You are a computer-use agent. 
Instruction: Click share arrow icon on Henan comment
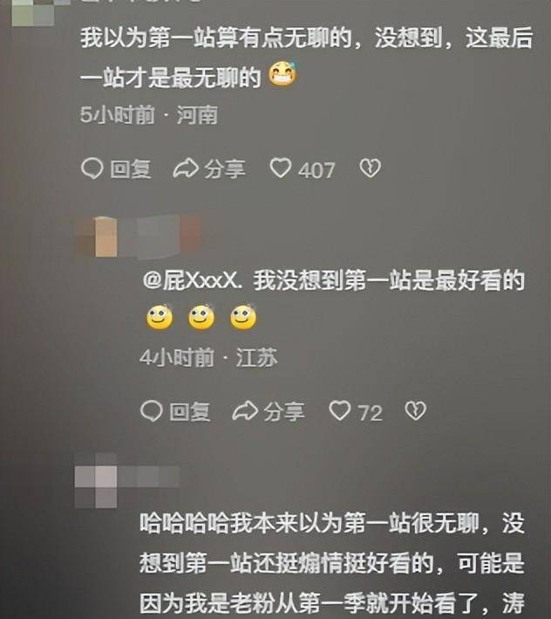click(186, 169)
